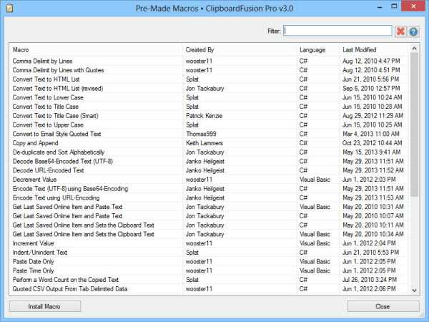Select 'Convert to Email Style Quoted Text' macro
Viewport: 429px width, 322px height.
point(209,134)
